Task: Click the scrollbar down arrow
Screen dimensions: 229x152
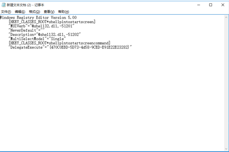Action: (x=226, y=149)
